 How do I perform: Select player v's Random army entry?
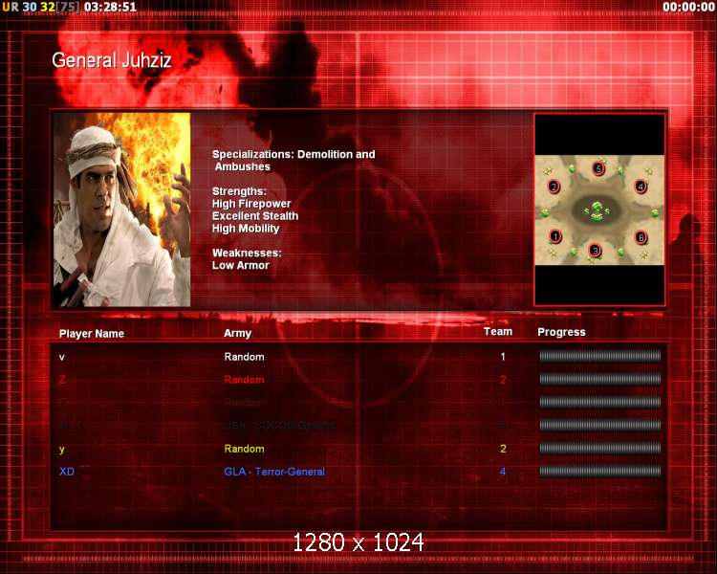(244, 357)
